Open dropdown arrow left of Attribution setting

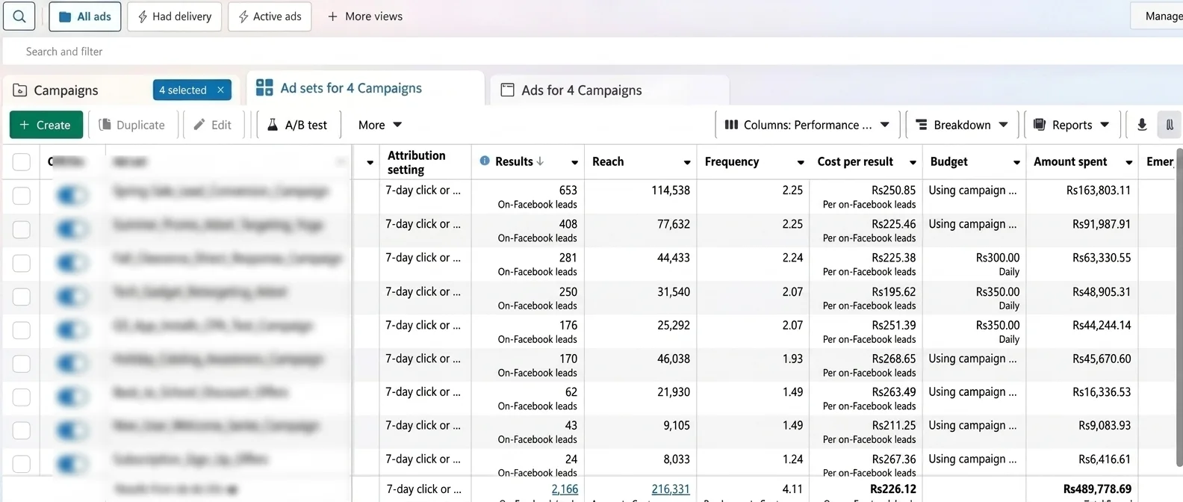[370, 162]
